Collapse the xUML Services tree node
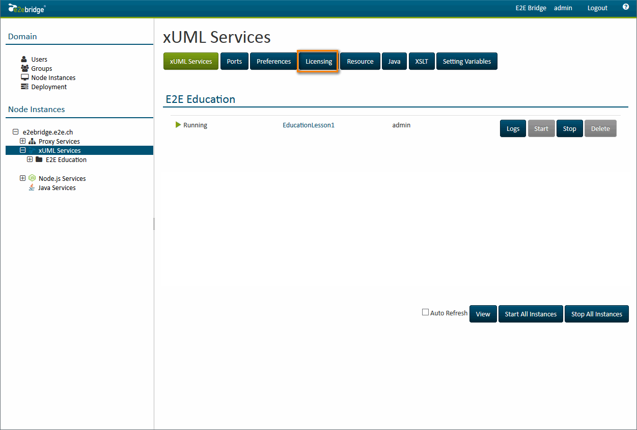Screen dimensions: 637x430 click(22, 150)
